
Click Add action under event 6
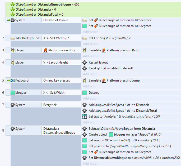[91, 98]
